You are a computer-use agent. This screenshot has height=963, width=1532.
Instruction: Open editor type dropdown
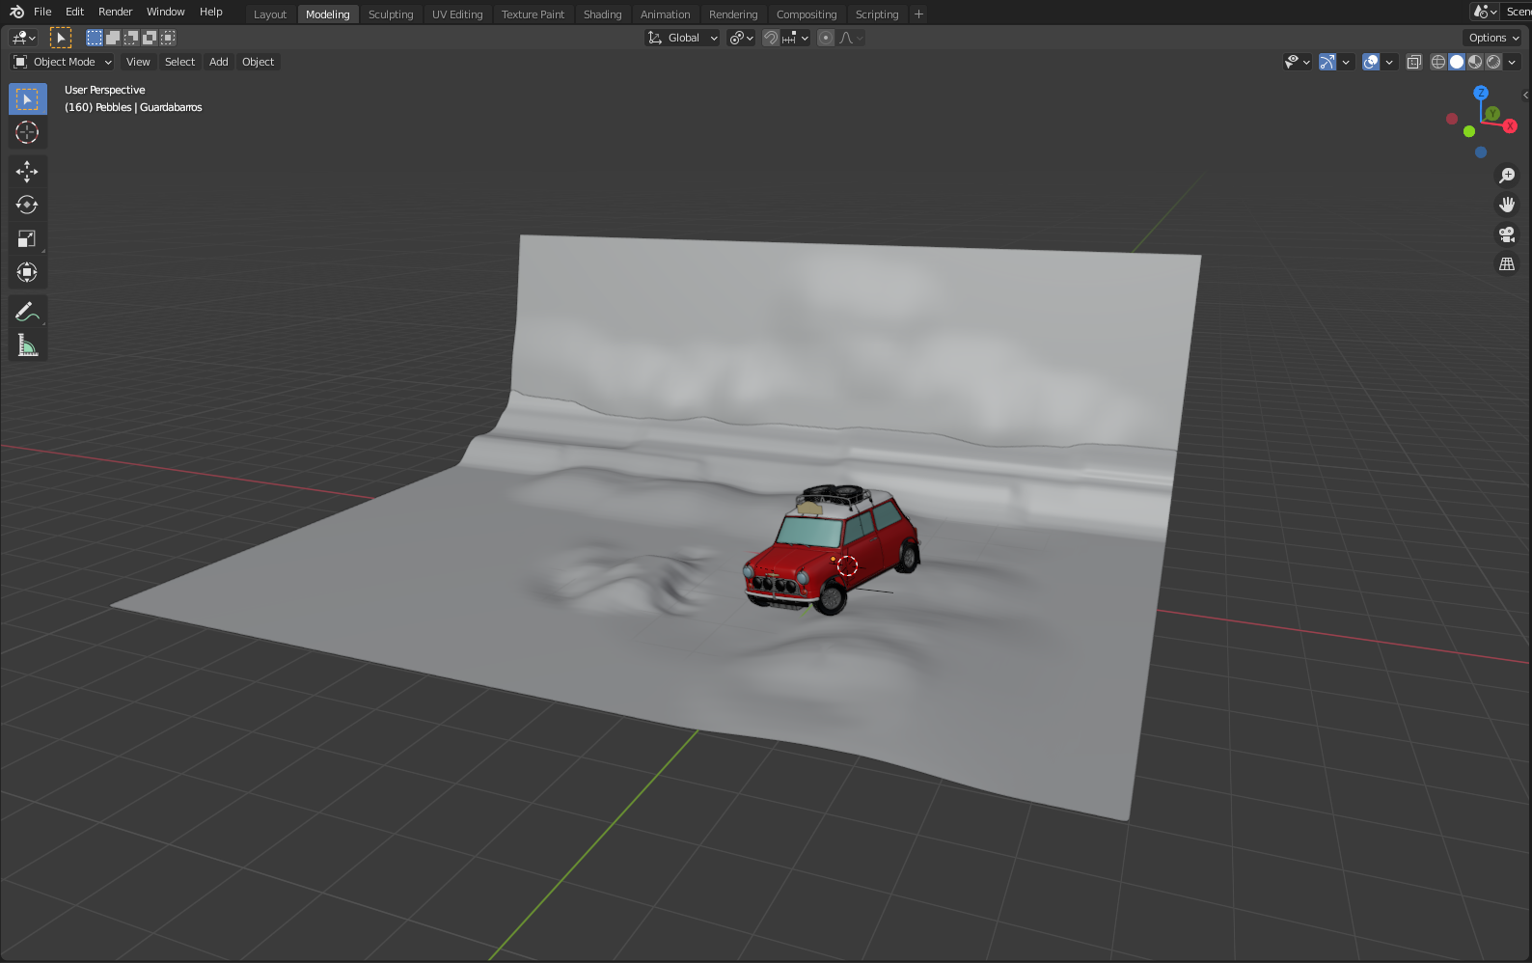tap(23, 38)
